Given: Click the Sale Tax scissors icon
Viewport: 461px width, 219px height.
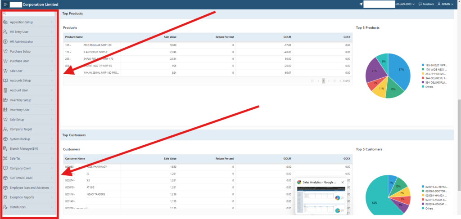Looking at the screenshot, I should [x=5, y=158].
